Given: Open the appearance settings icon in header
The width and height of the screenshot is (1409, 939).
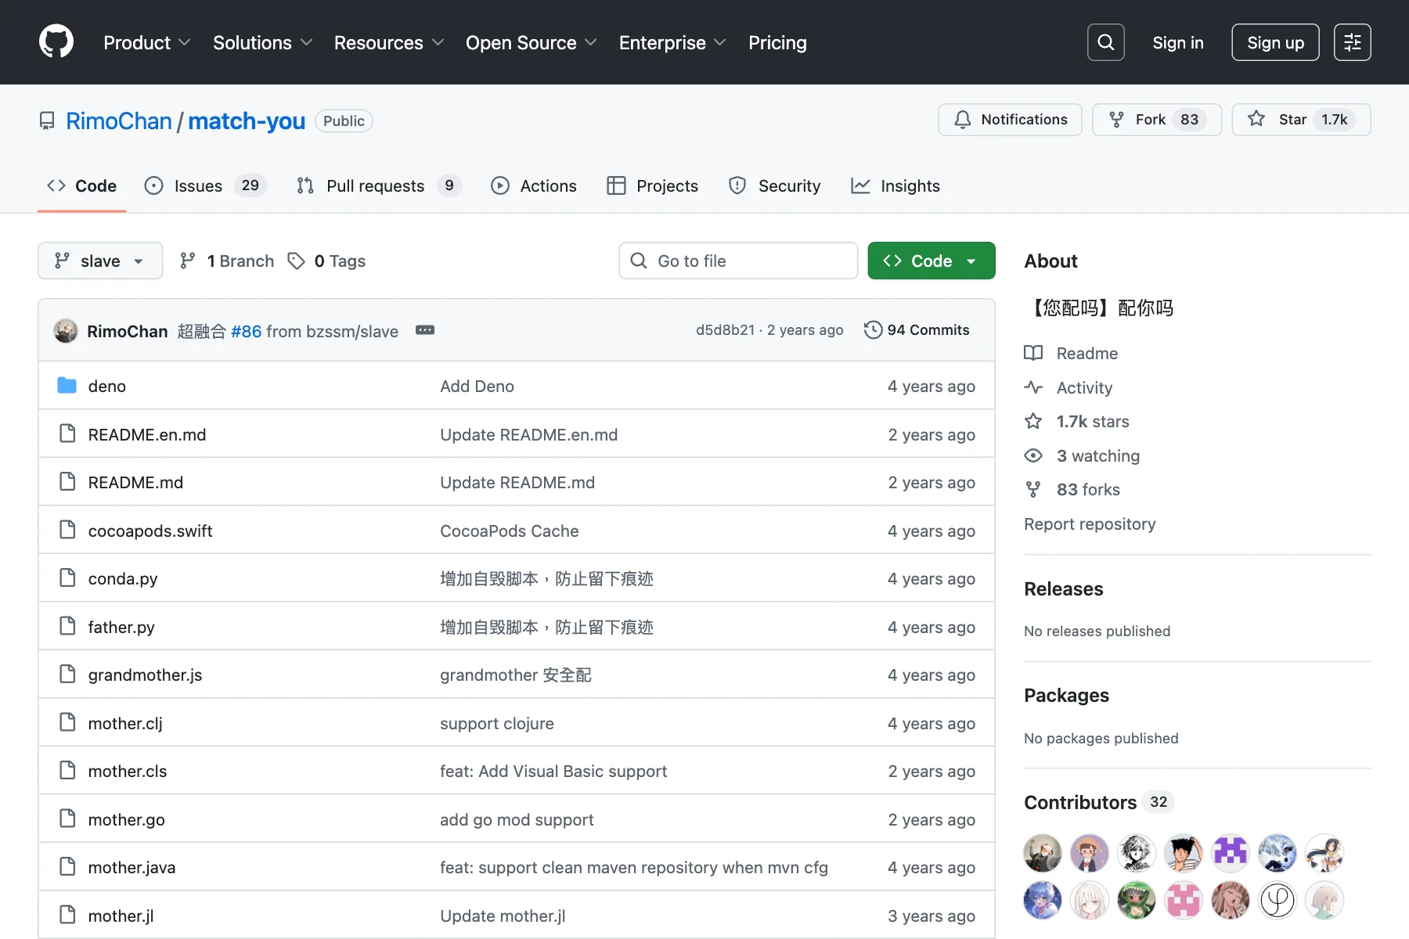Looking at the screenshot, I should click(x=1352, y=42).
